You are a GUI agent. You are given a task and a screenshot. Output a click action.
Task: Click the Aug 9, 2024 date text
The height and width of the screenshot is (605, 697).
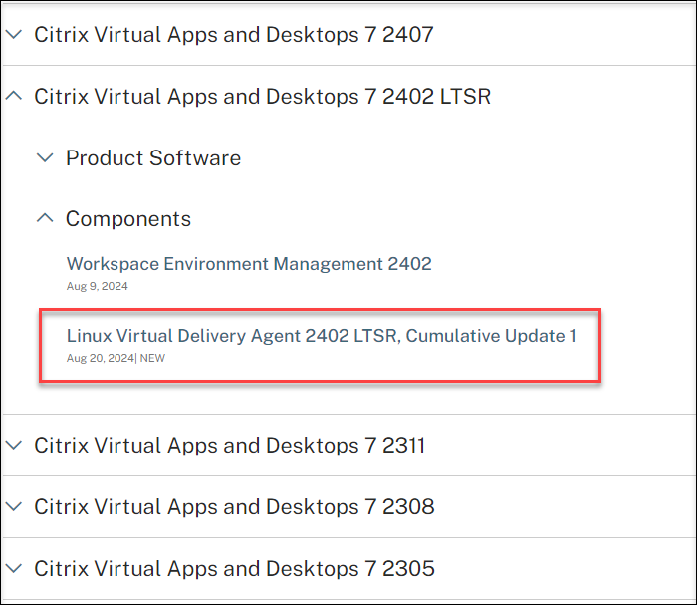[98, 286]
